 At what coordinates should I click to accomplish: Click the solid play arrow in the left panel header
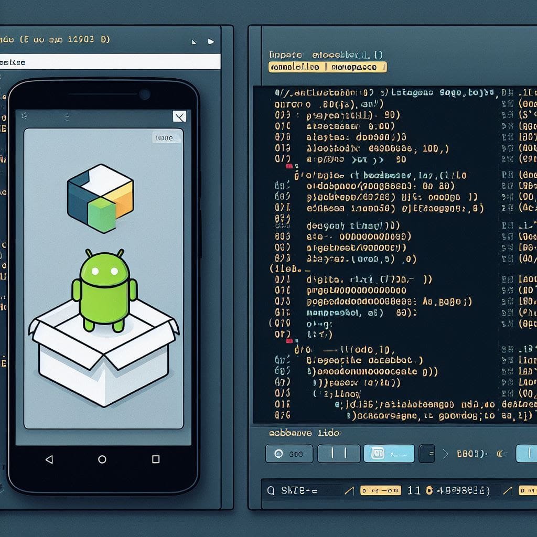coord(211,41)
